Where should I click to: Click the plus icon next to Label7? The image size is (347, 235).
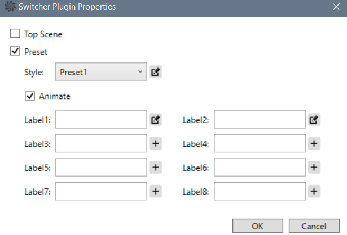coord(156,191)
